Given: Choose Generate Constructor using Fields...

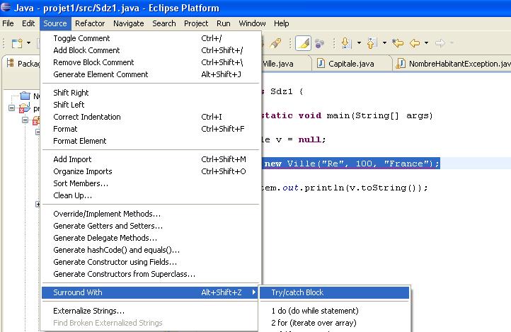Looking at the screenshot, I should click(x=150, y=262).
